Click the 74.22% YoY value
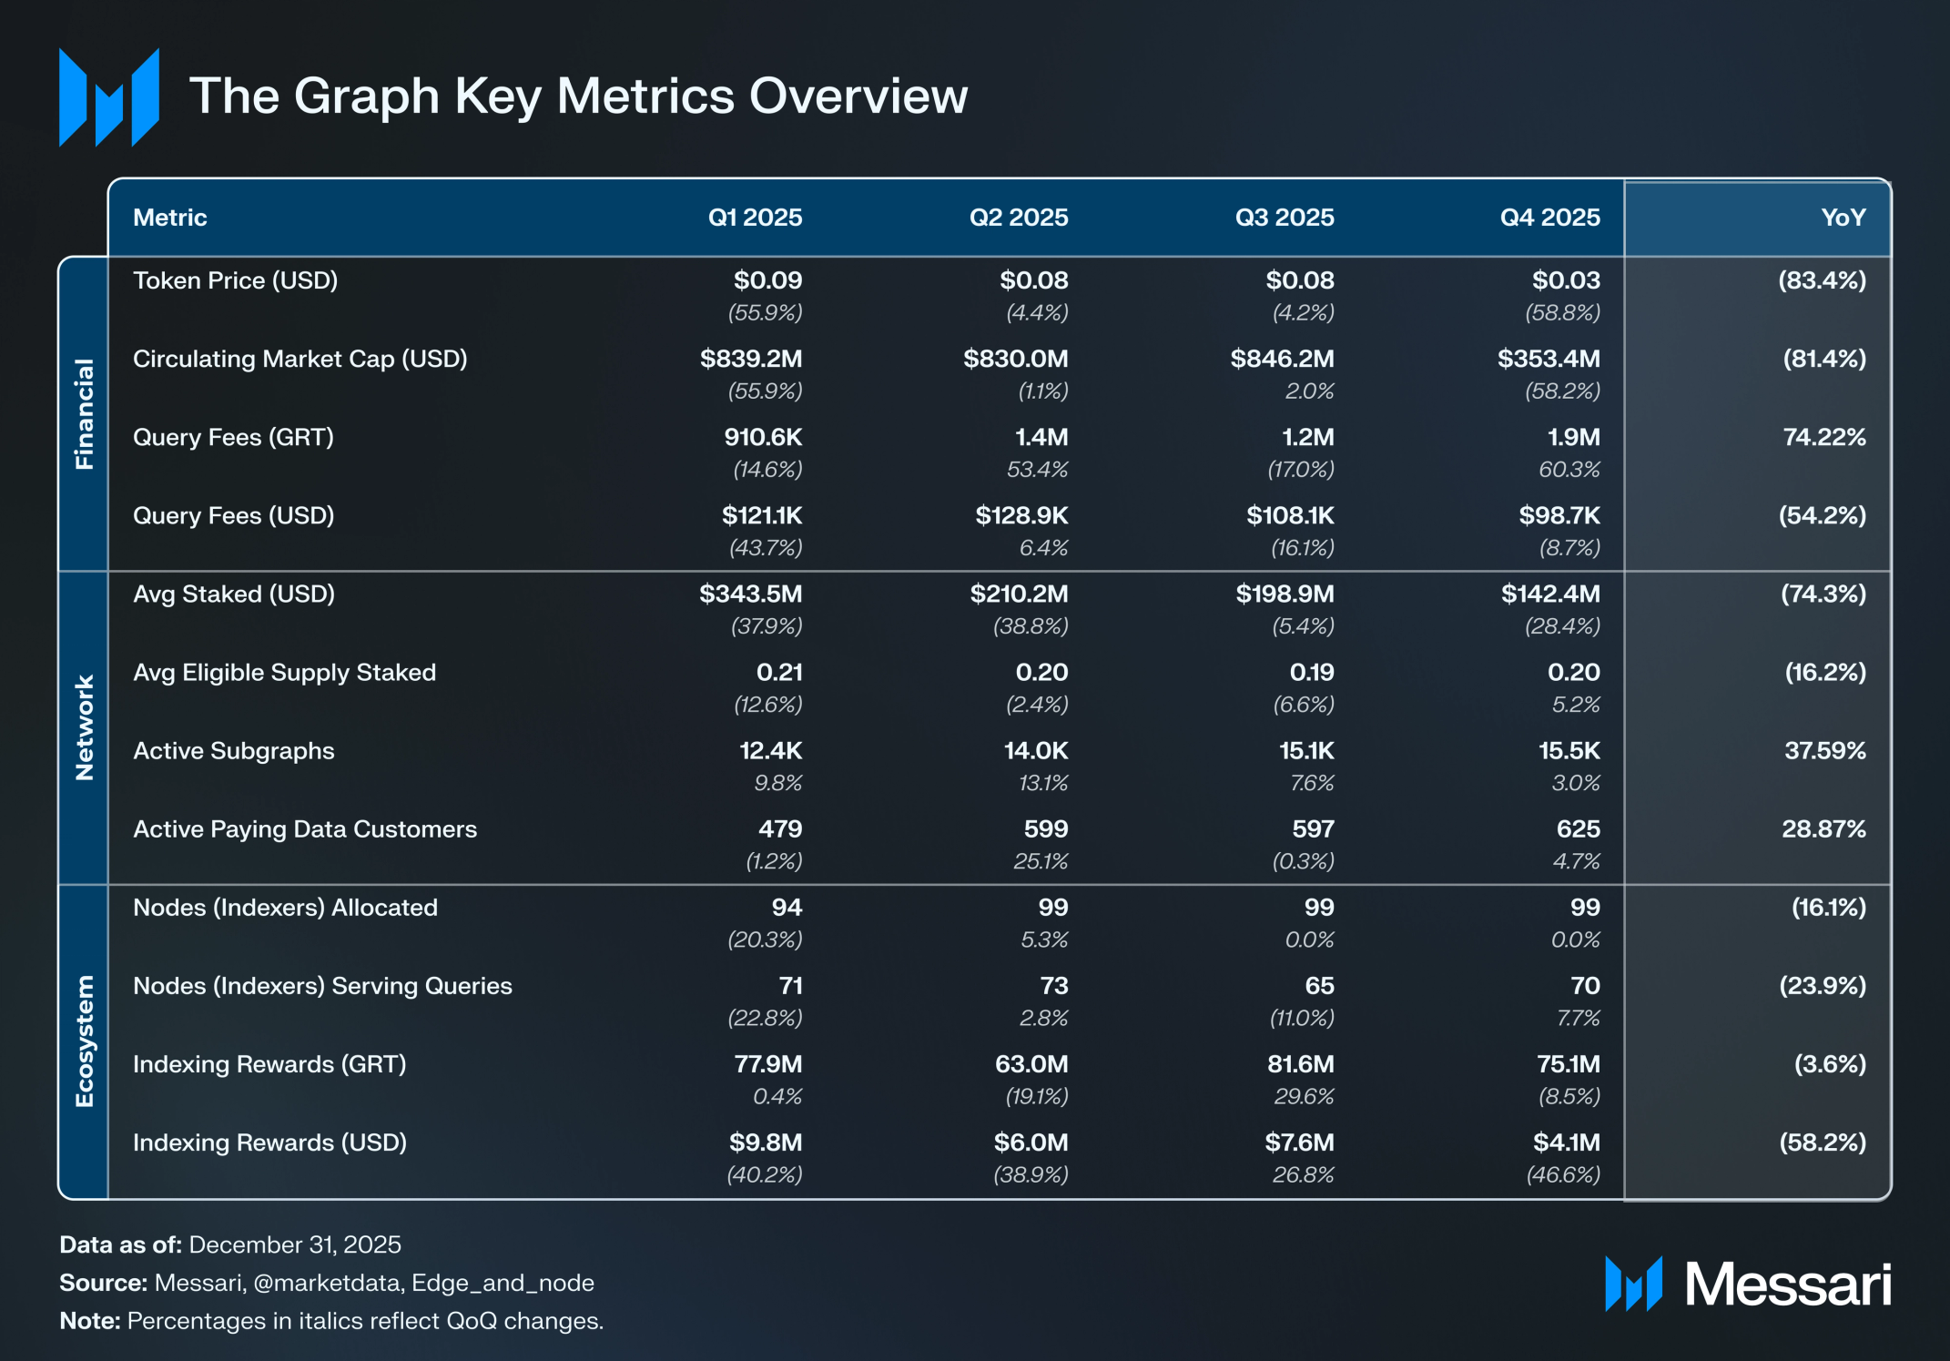Viewport: 1950px width, 1361px height. (1823, 437)
